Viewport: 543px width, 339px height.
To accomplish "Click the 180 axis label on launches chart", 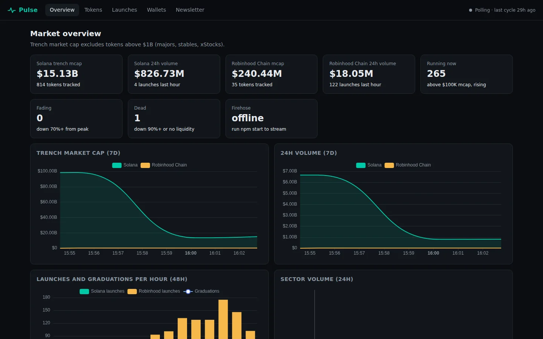I will pyautogui.click(x=46, y=297).
